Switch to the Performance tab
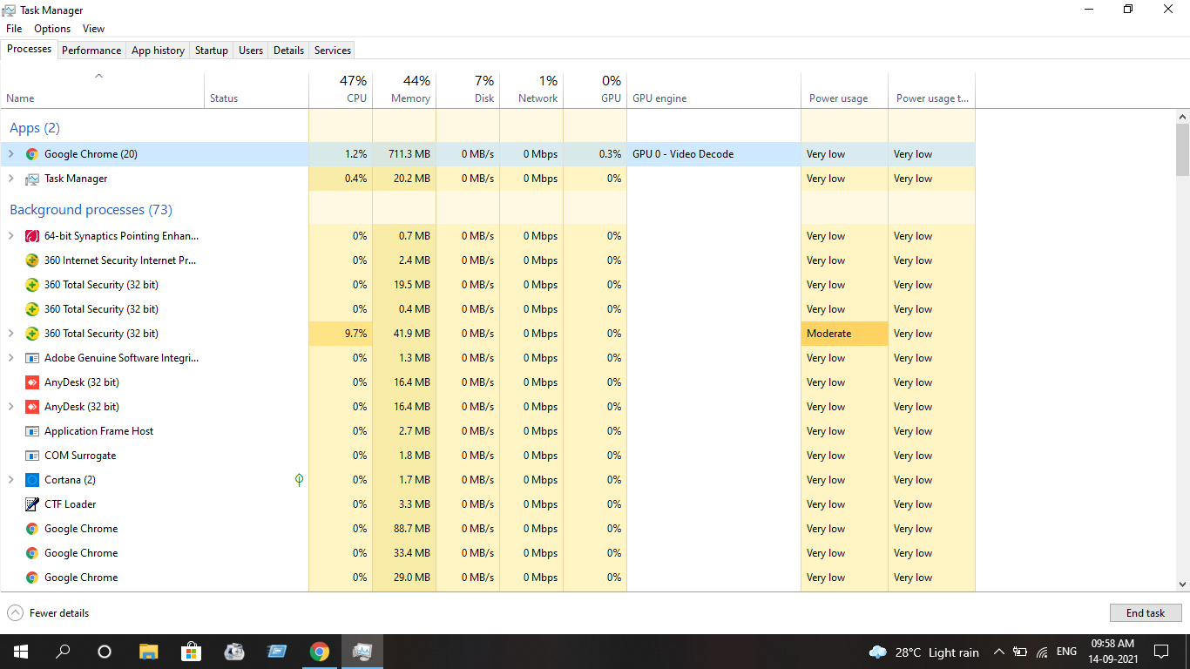The width and height of the screenshot is (1190, 669). (x=91, y=51)
